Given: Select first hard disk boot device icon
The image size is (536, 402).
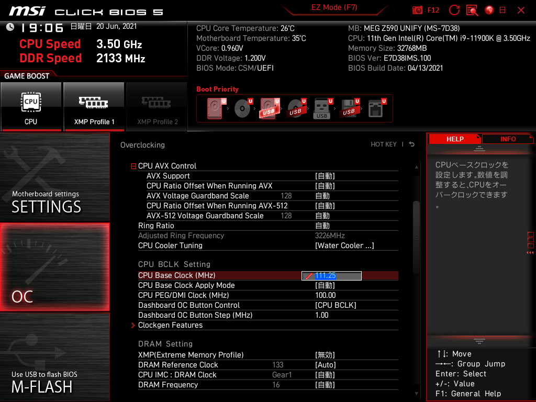Looking at the screenshot, I should [x=216, y=108].
